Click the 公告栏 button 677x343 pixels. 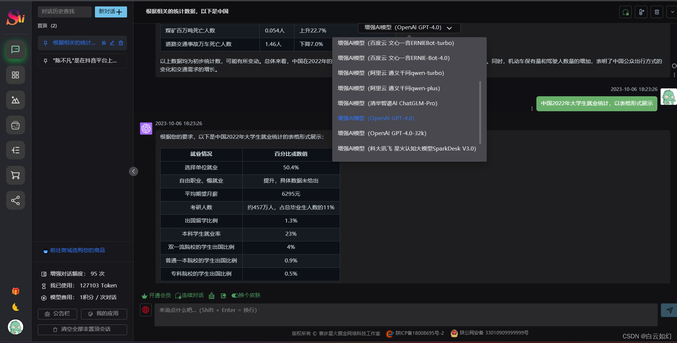point(57,314)
